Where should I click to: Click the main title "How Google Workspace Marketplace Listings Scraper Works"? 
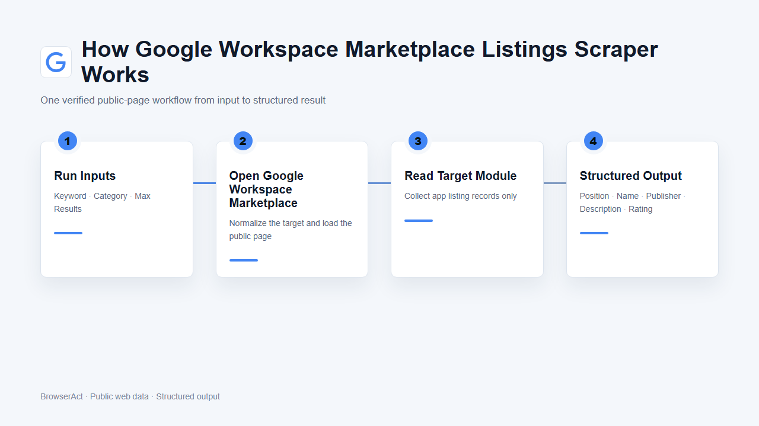[370, 62]
